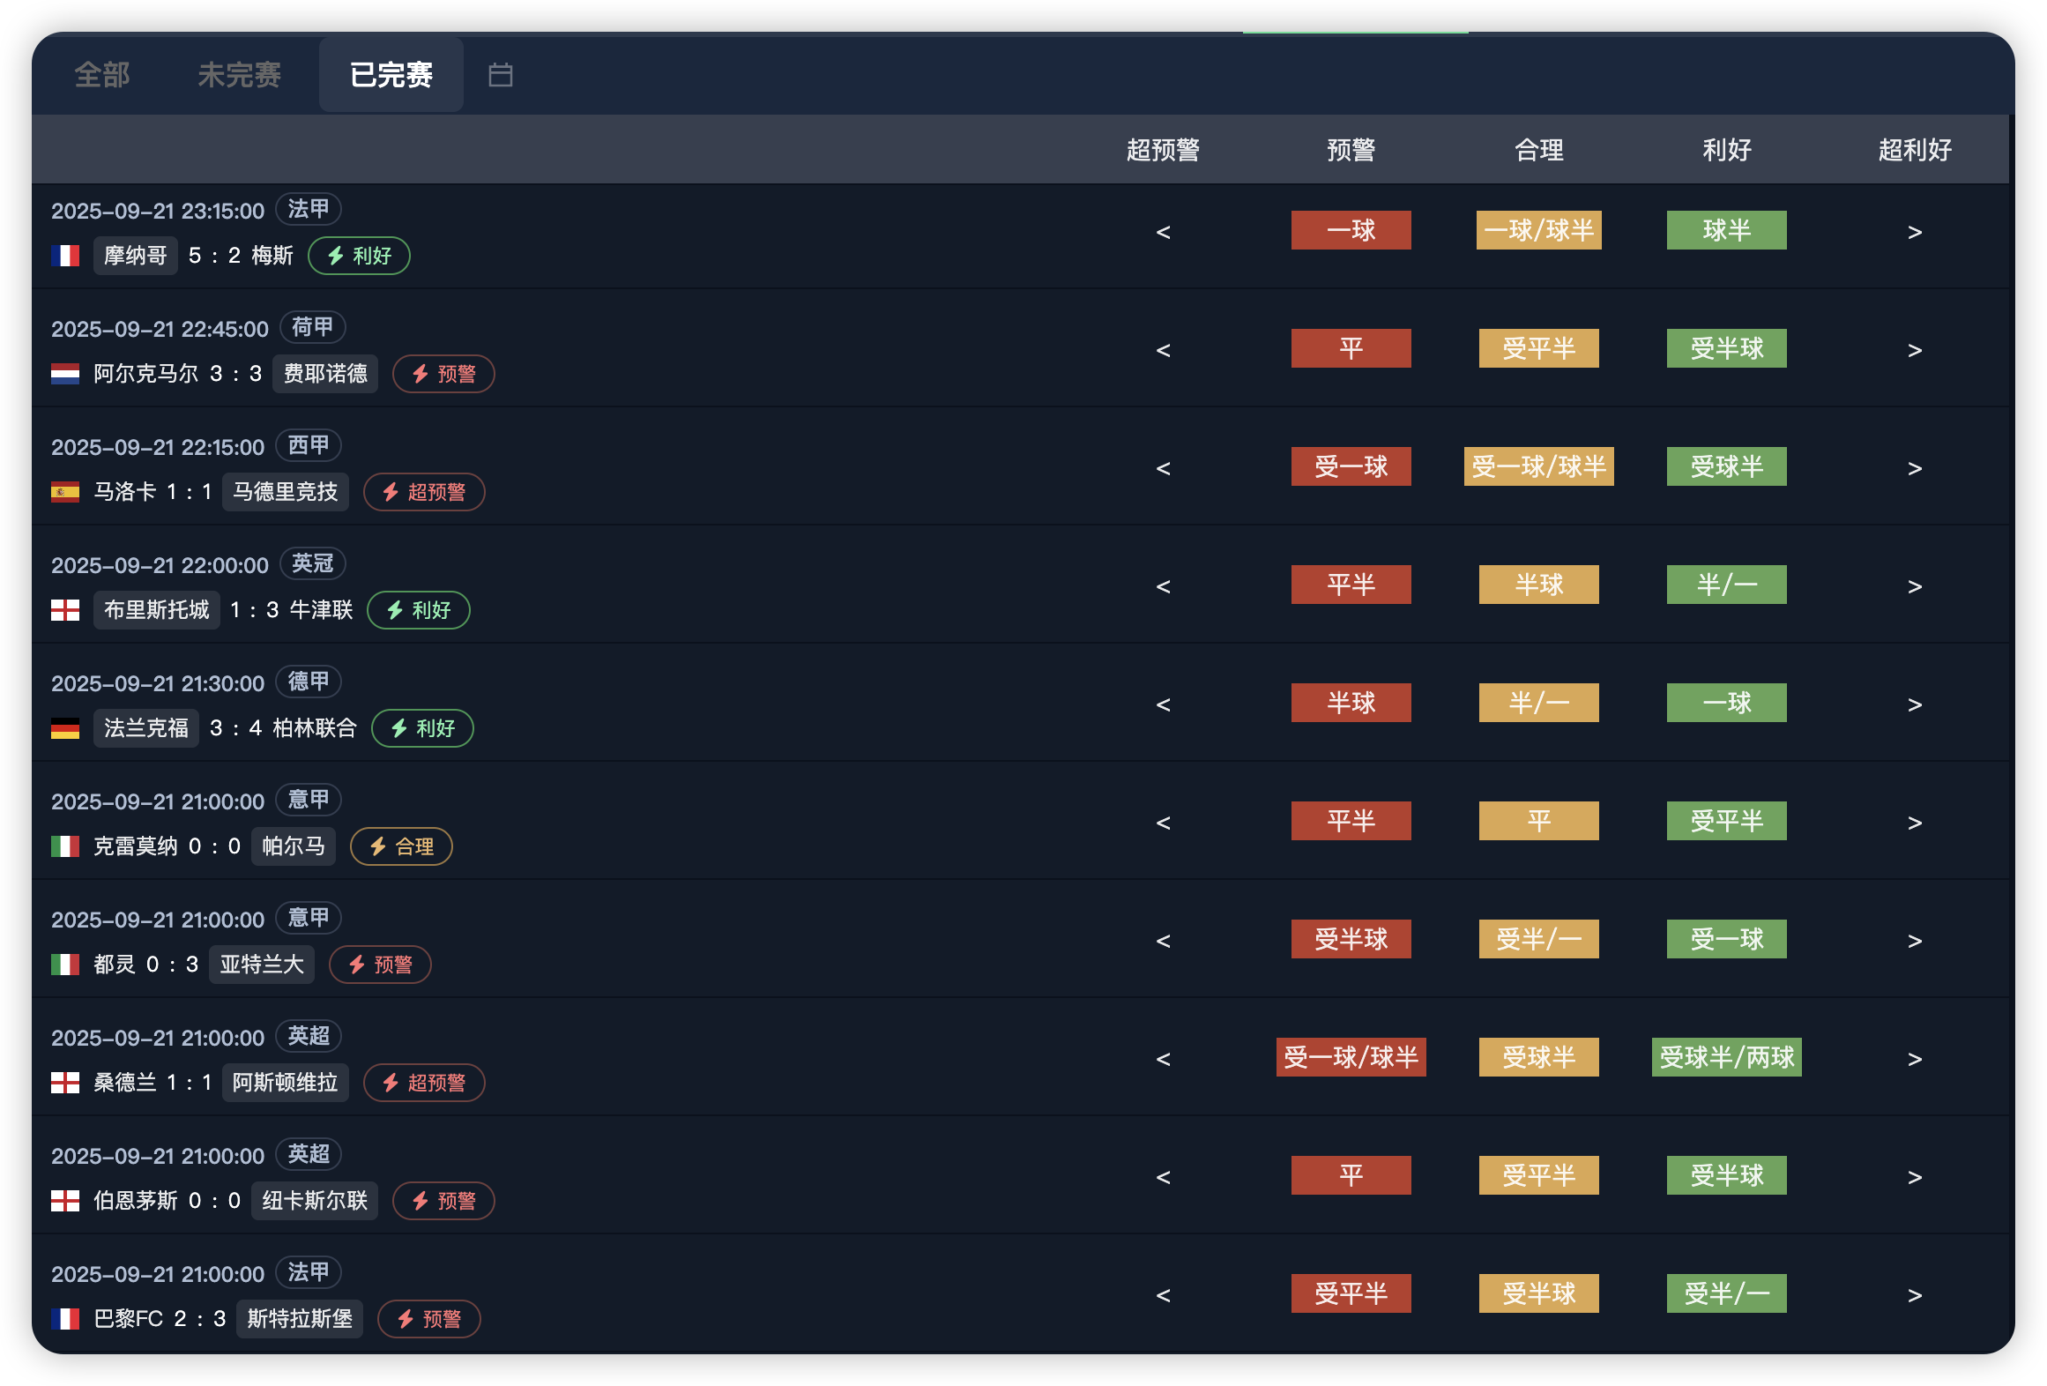This screenshot has width=2047, height=1386.
Task: Click England flag beside 桑德兰
Action: 65,1083
